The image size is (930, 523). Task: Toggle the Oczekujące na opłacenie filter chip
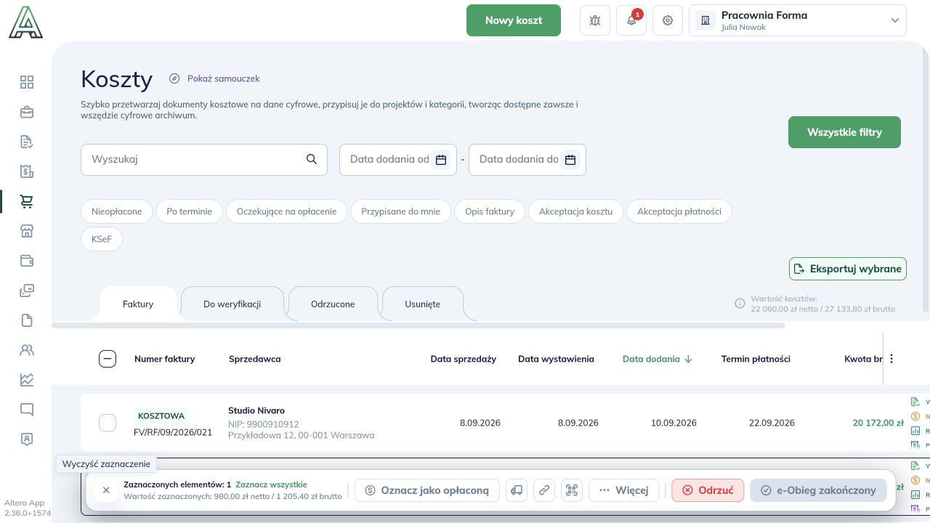[287, 211]
